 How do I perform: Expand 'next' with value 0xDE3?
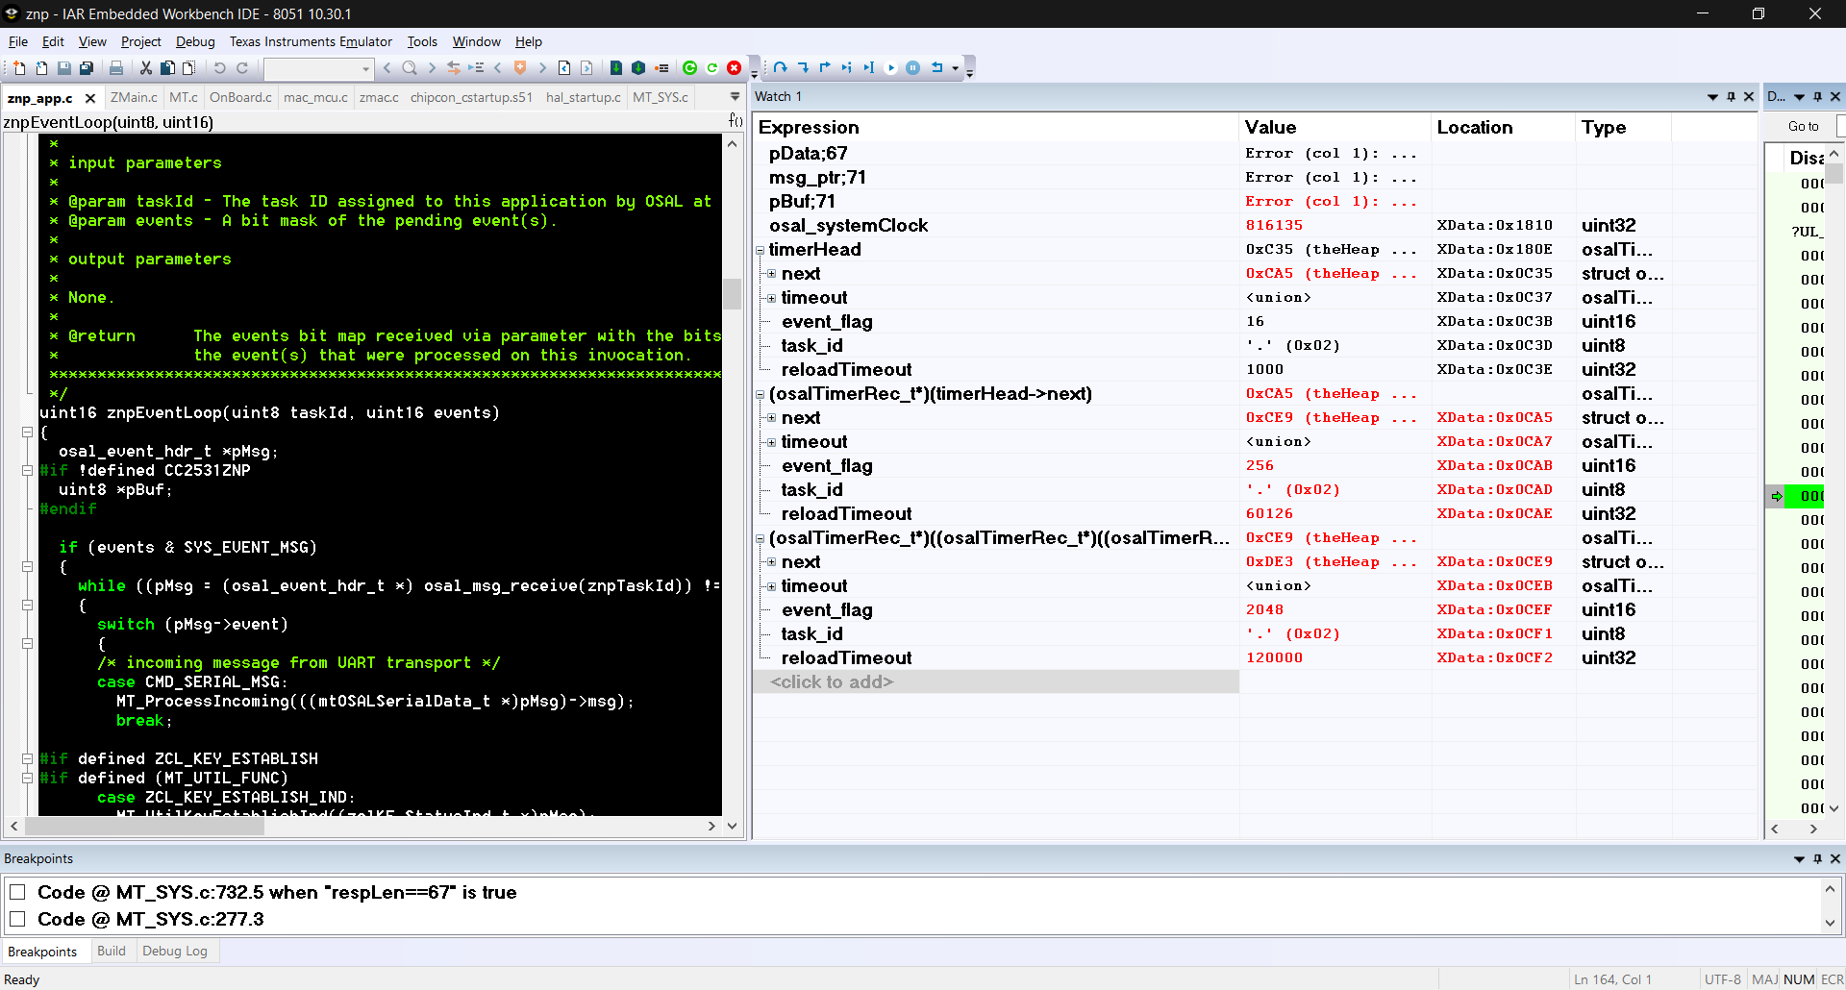[x=771, y=562]
